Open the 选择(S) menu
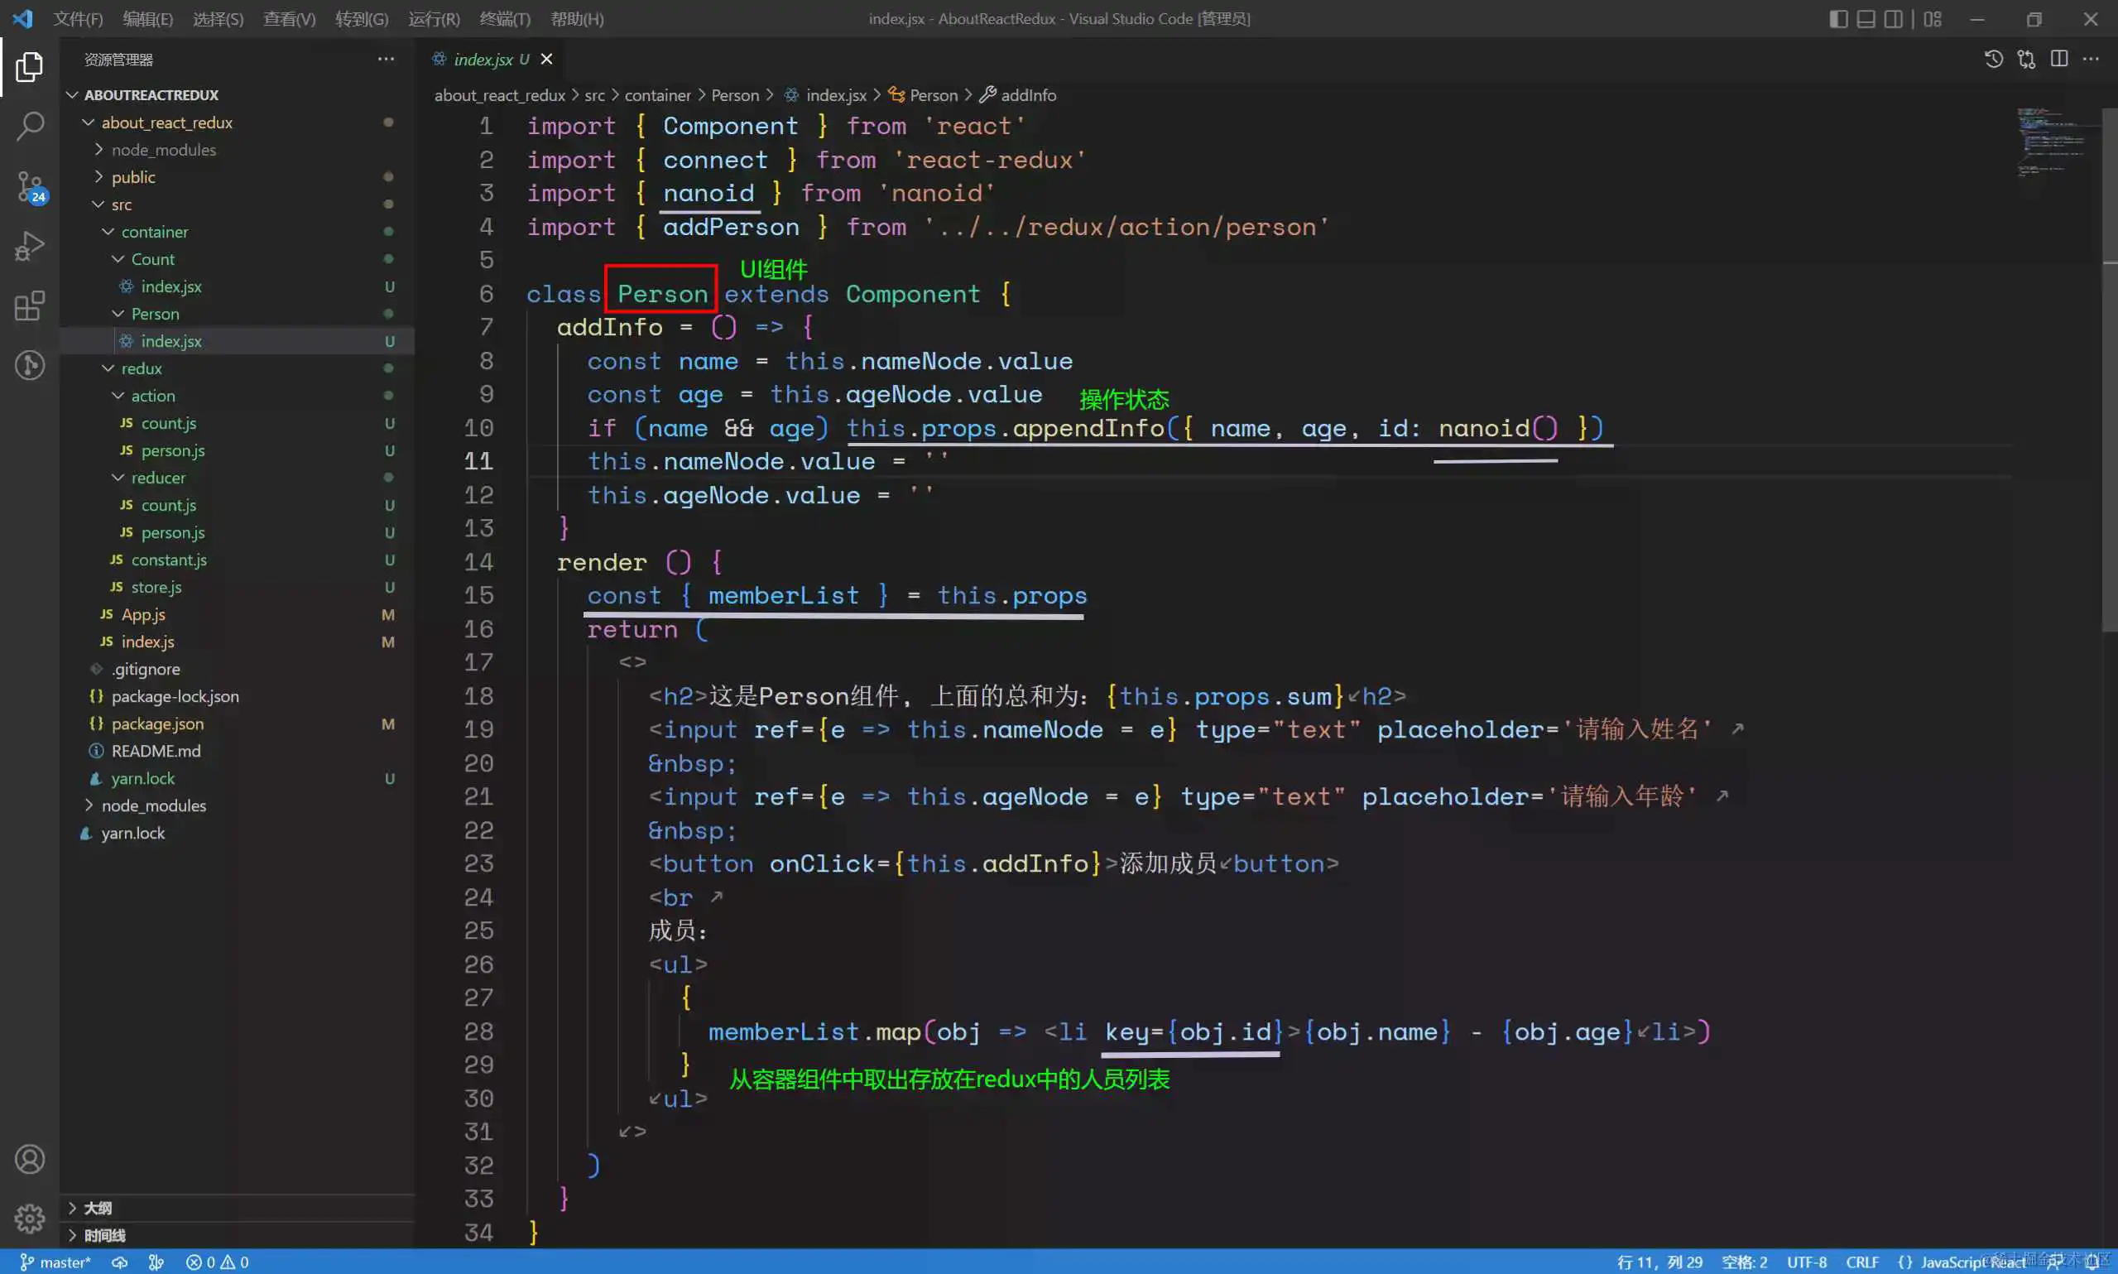 [218, 19]
